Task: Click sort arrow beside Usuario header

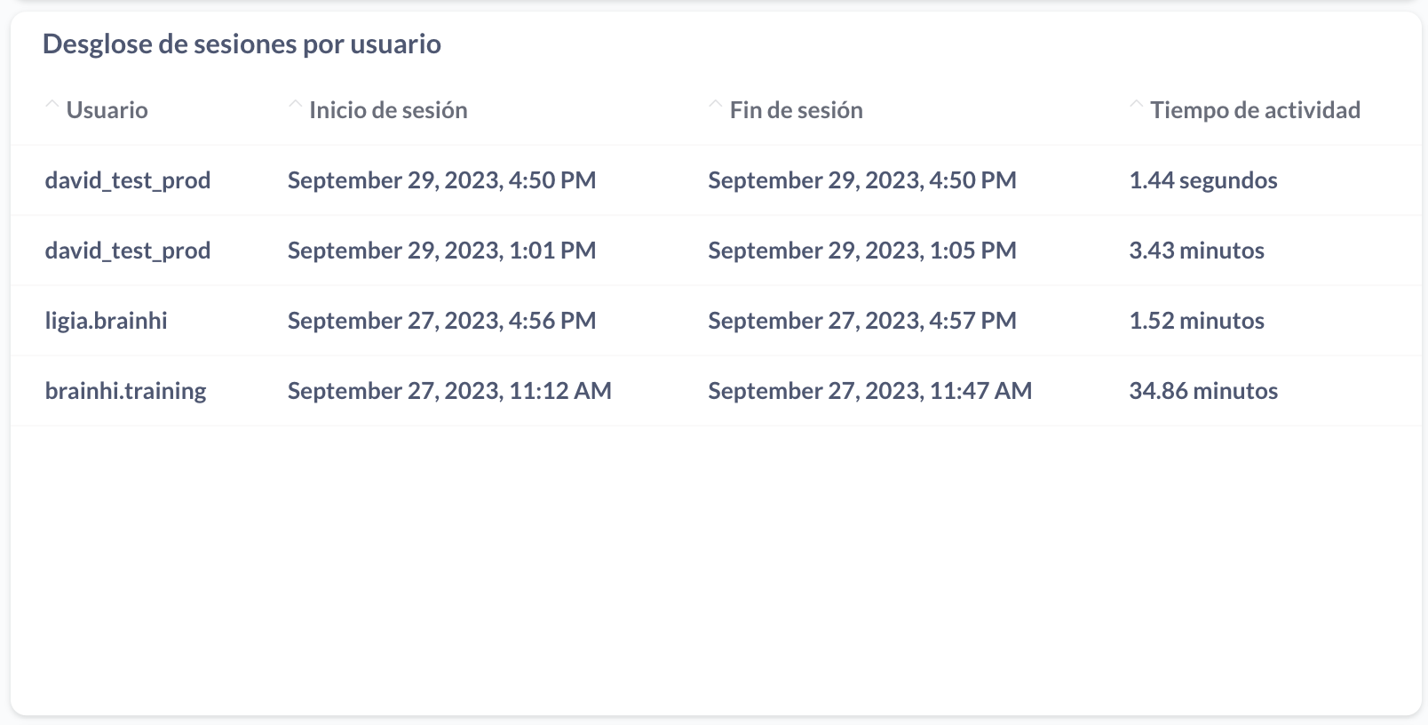Action: click(x=52, y=106)
